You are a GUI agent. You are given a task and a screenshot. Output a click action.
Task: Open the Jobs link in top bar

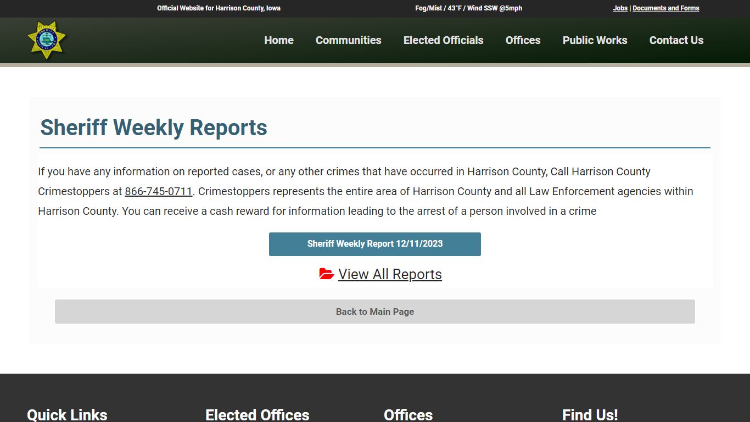[x=620, y=8]
